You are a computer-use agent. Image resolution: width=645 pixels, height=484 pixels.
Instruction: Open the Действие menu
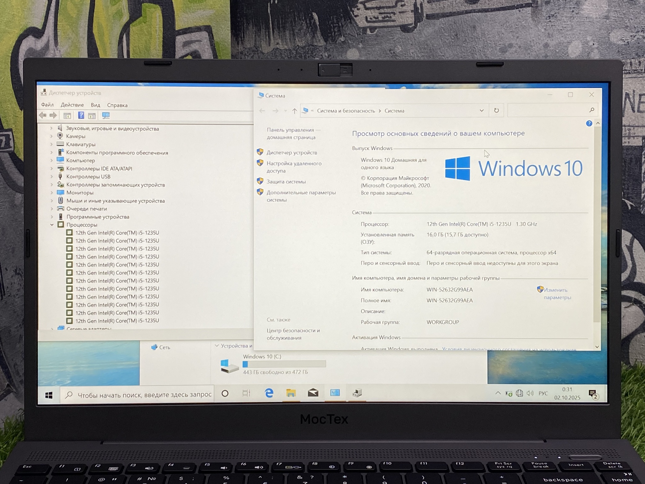click(x=72, y=105)
